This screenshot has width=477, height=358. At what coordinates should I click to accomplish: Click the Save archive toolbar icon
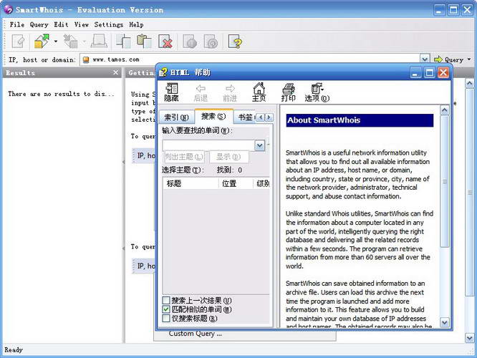pos(71,42)
